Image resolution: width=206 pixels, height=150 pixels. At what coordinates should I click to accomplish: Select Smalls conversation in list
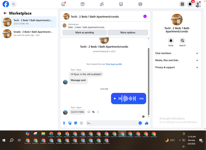[29, 34]
